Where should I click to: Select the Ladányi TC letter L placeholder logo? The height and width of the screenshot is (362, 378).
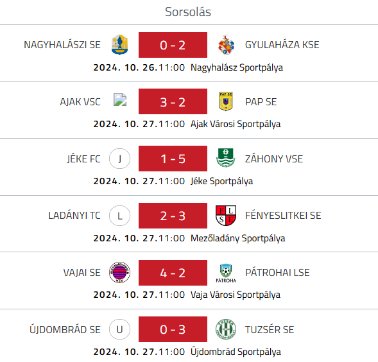pyautogui.click(x=119, y=216)
